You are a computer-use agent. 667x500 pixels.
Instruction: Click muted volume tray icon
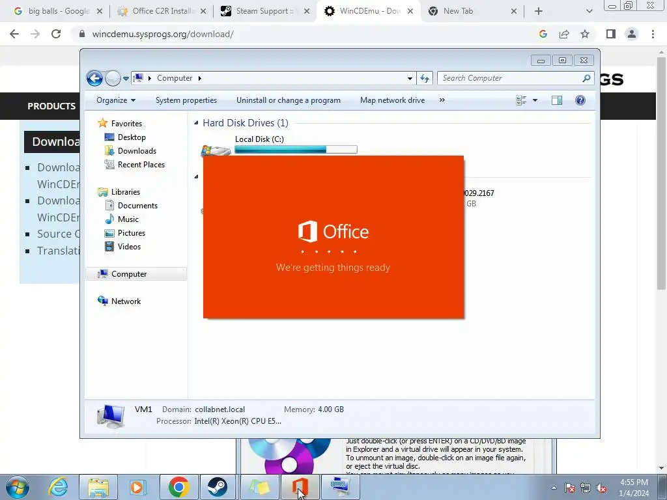[x=601, y=488]
